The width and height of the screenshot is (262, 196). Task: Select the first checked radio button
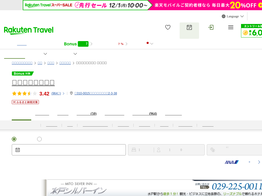click(x=14, y=139)
